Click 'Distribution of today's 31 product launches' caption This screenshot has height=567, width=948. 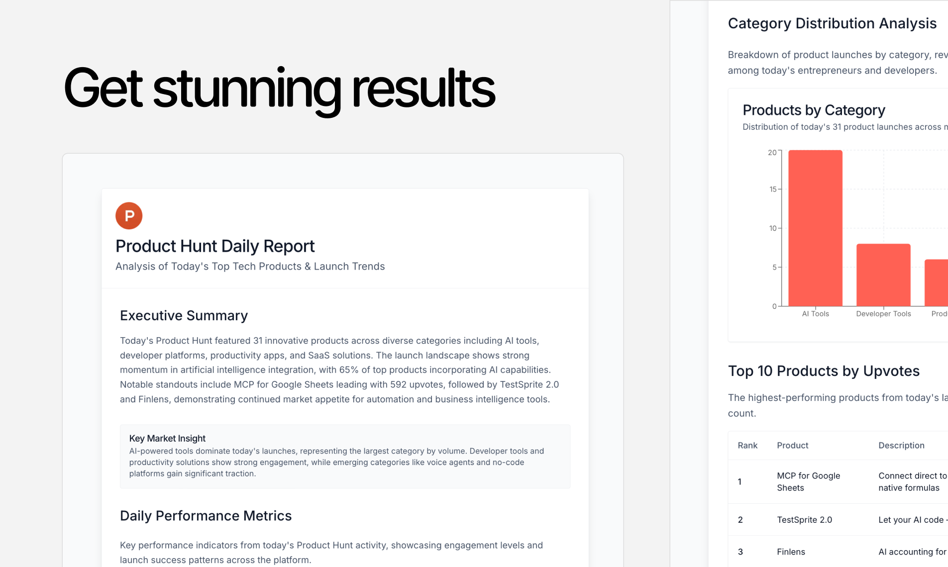845,127
